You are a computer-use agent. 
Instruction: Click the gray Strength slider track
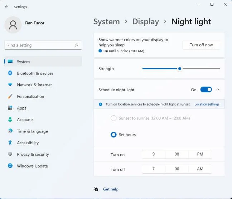coord(201,69)
